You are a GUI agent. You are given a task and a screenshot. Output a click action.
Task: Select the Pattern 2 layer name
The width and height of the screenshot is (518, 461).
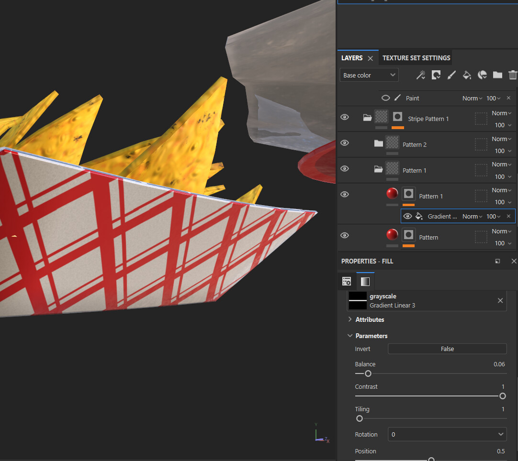(x=414, y=144)
